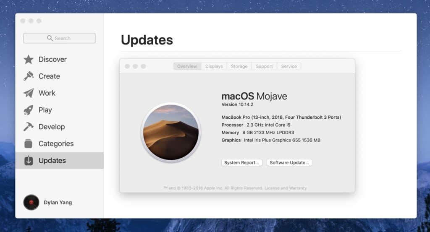Close the App Store window
Screen dimensions: 430x232
(23, 21)
